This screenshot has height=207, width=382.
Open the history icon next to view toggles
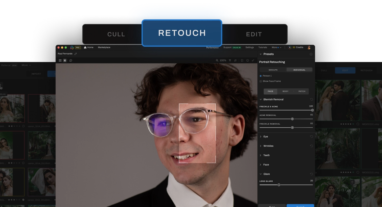pos(70,61)
